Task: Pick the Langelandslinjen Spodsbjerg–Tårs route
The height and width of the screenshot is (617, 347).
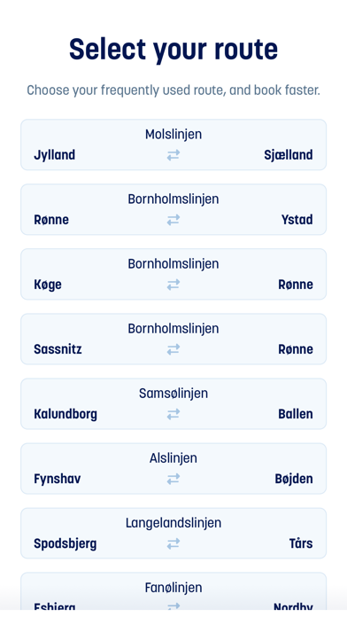Action: pyautogui.click(x=173, y=533)
